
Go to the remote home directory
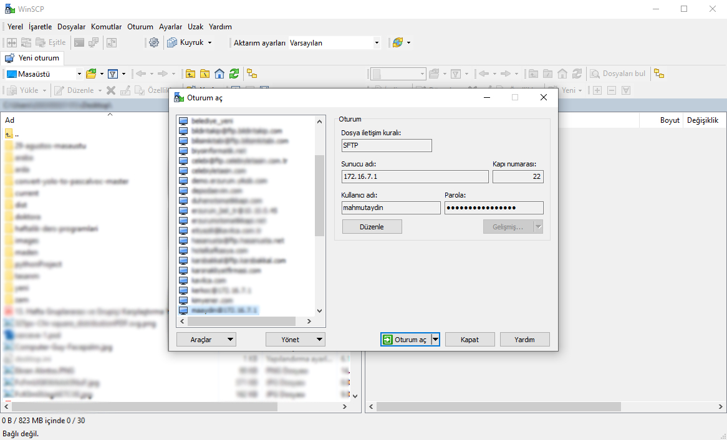tap(562, 74)
